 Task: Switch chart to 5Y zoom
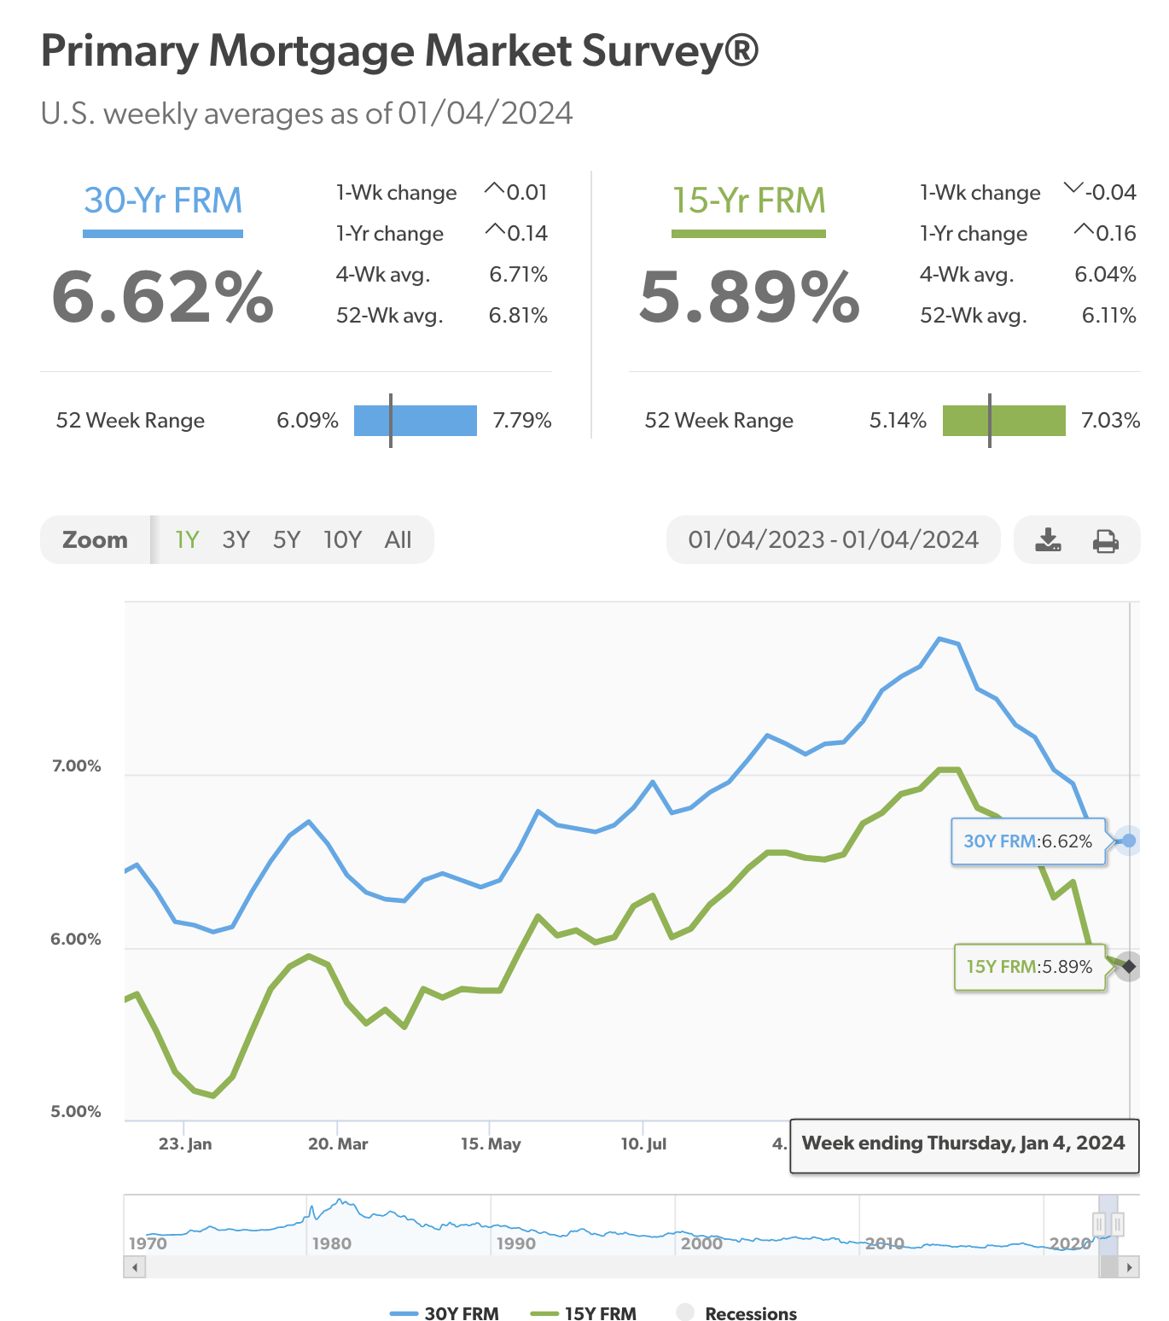tap(287, 540)
